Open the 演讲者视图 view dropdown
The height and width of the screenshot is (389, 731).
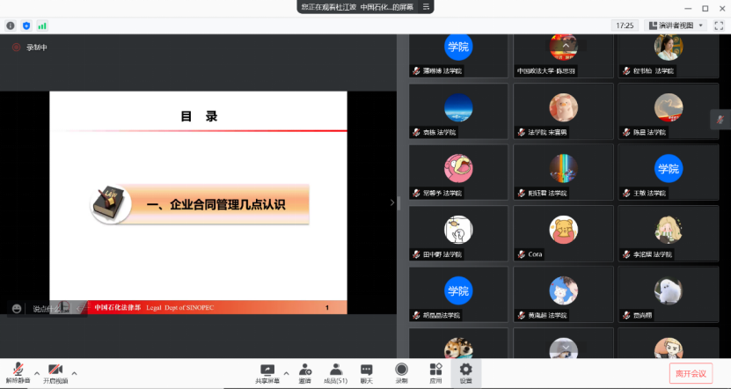(x=675, y=26)
